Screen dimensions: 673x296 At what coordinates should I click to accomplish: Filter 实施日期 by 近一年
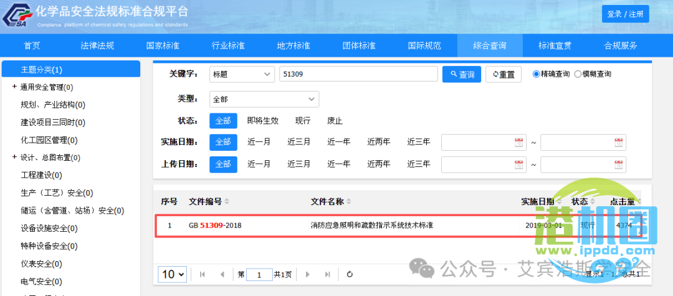point(339,142)
